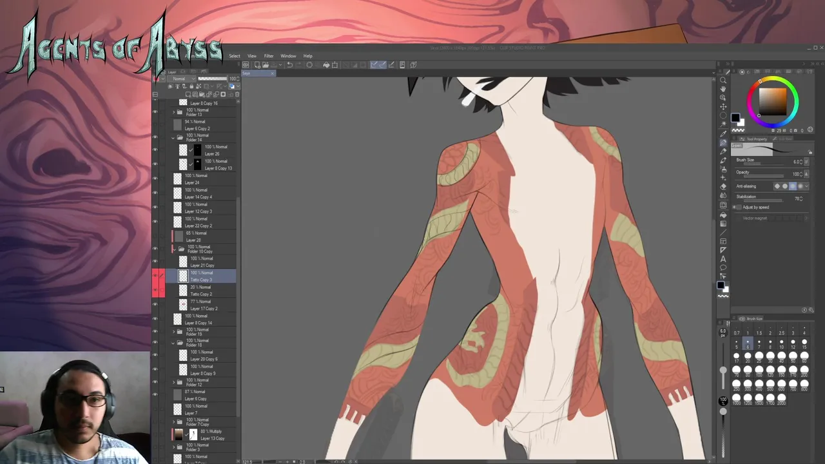This screenshot has width=825, height=464.
Task: Toggle Snap to Ruler icon
Action: coord(374,64)
